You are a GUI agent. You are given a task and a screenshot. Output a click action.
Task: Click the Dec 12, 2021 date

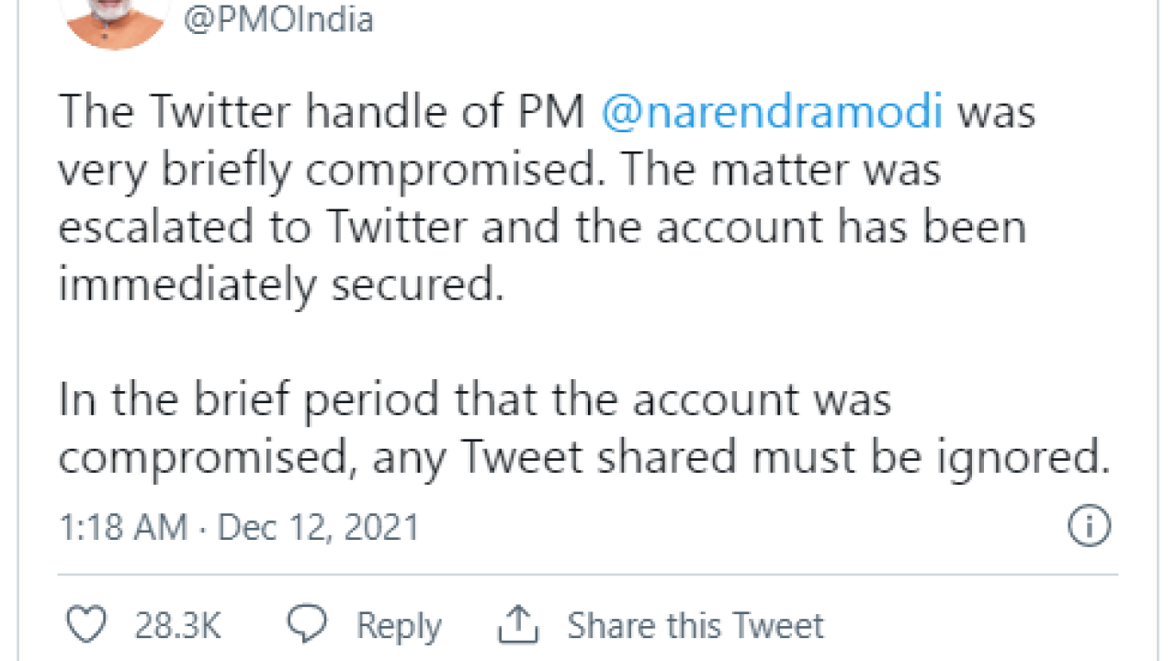pyautogui.click(x=318, y=528)
